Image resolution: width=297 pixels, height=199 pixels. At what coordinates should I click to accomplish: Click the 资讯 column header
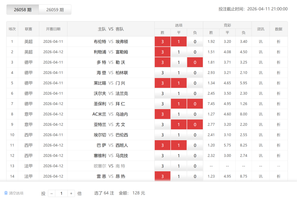coord(261,29)
